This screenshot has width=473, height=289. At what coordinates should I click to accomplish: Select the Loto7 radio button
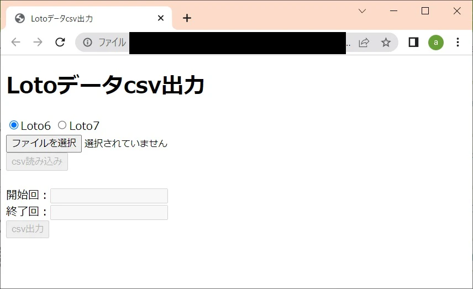pos(62,125)
